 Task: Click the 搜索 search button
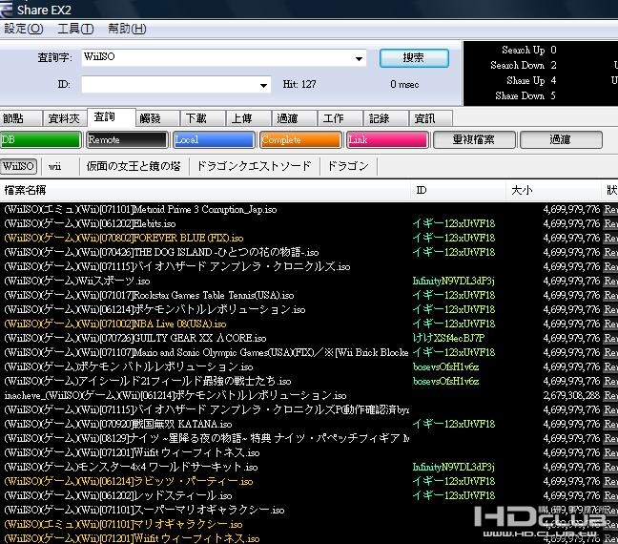(414, 58)
